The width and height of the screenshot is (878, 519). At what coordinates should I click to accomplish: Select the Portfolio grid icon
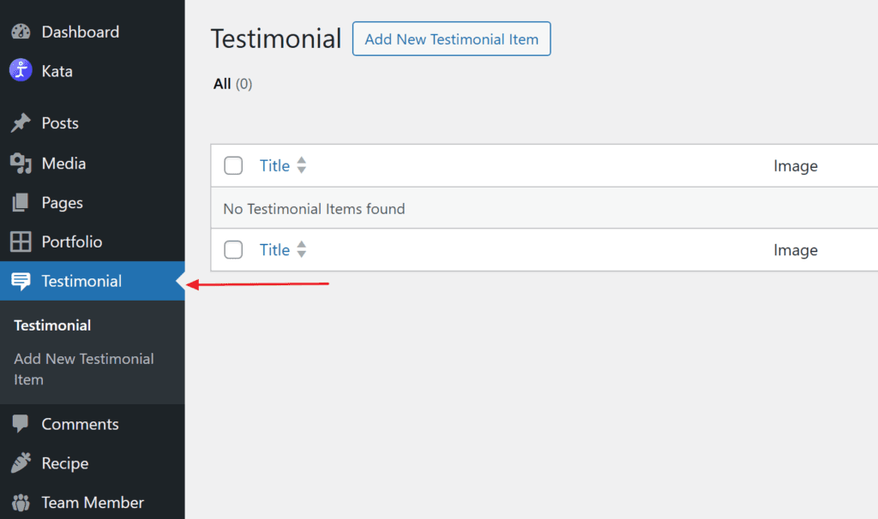[x=21, y=242]
